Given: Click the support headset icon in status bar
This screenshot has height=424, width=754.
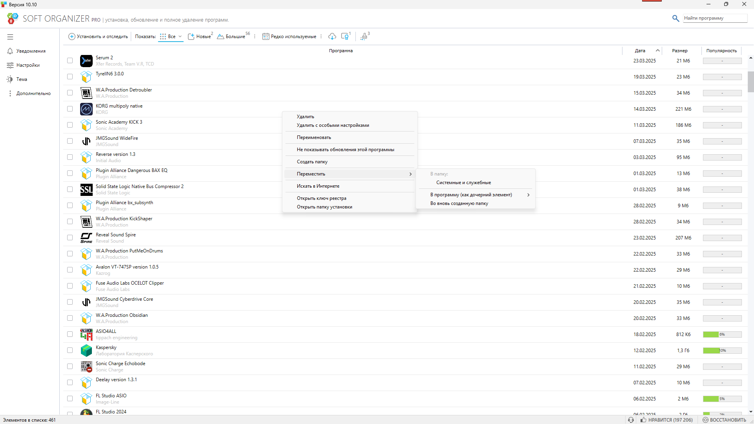Looking at the screenshot, I should 631,420.
